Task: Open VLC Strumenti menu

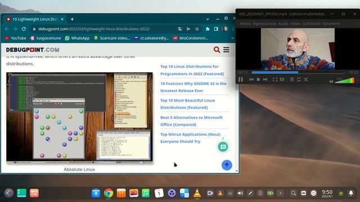Action: point(331,24)
